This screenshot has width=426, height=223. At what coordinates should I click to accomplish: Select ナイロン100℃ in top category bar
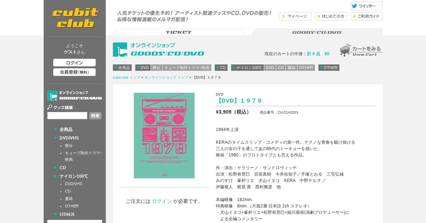click(x=247, y=68)
